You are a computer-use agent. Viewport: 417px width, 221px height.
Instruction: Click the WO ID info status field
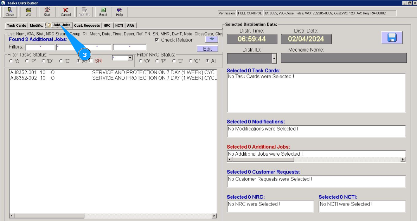pos(330,13)
